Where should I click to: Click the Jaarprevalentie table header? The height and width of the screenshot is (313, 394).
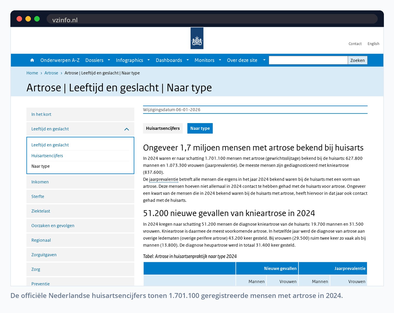333,268
